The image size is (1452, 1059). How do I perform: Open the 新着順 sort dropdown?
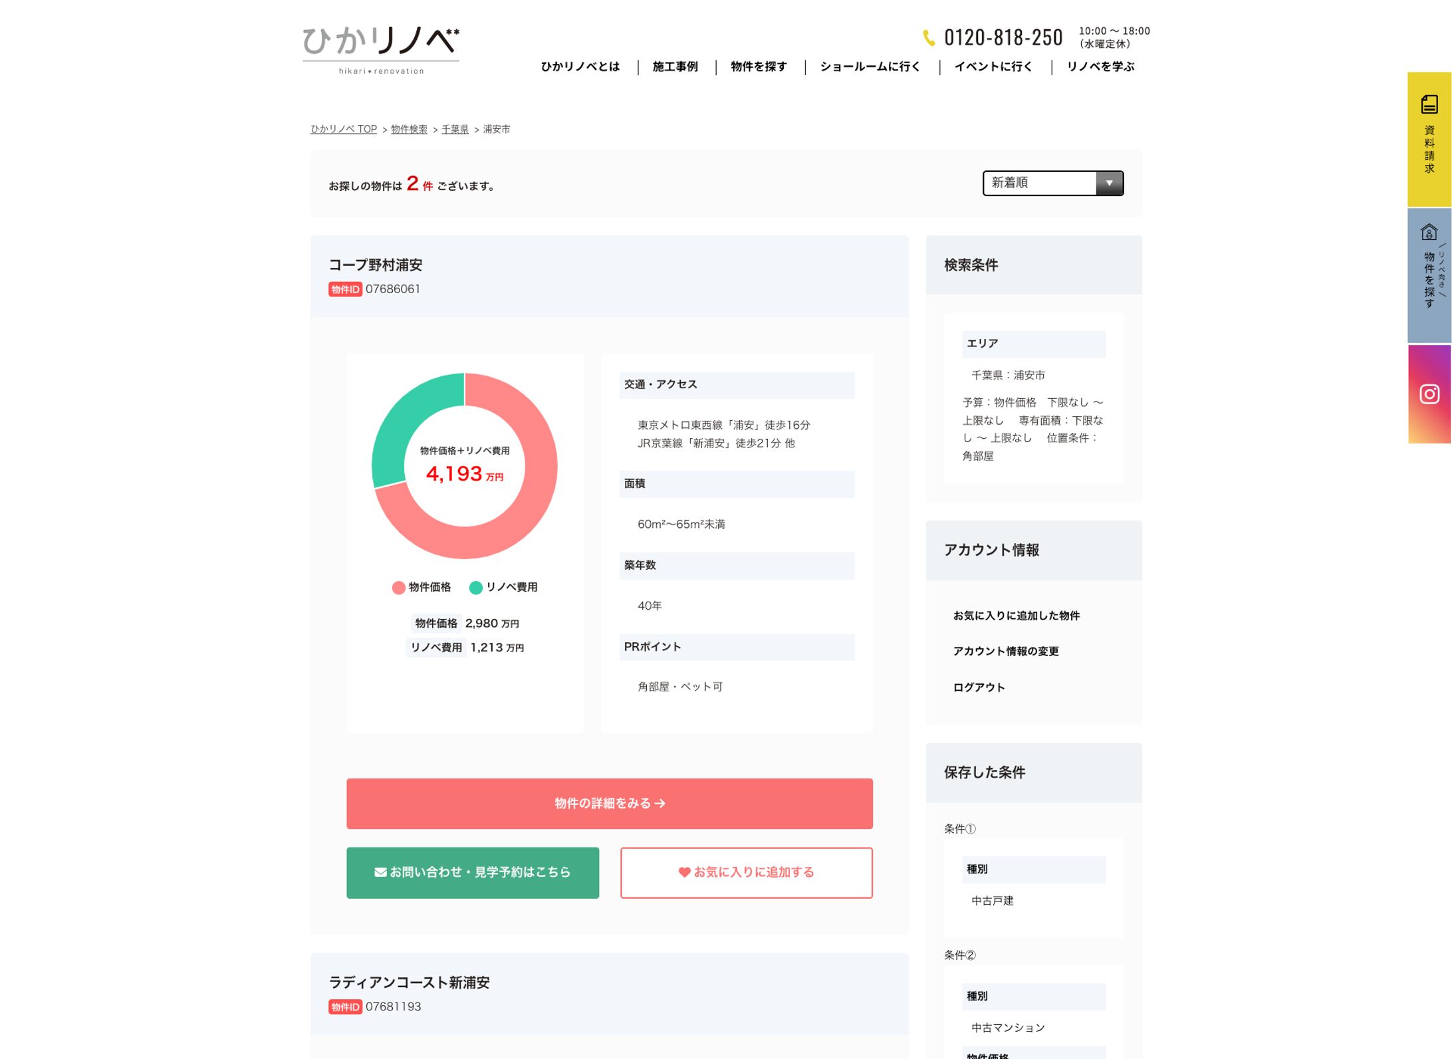pos(1052,183)
